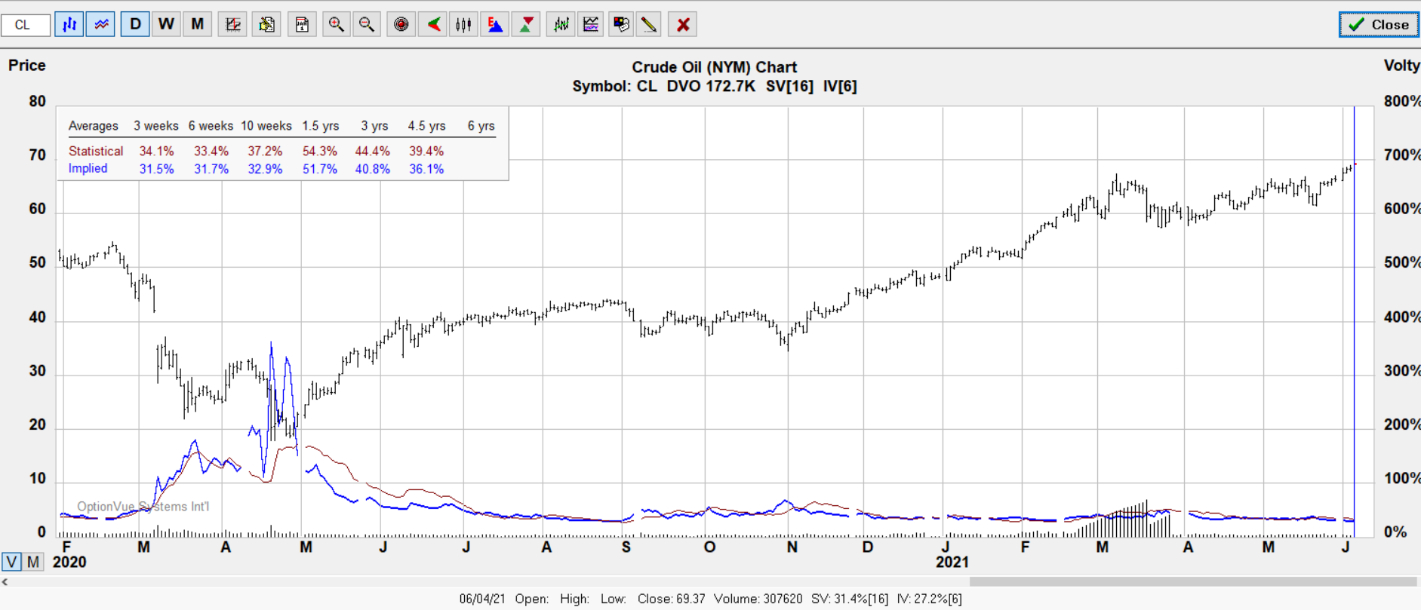Click the Implied 4.5 yrs value 36.1%
The width and height of the screenshot is (1421, 610).
pyautogui.click(x=426, y=169)
